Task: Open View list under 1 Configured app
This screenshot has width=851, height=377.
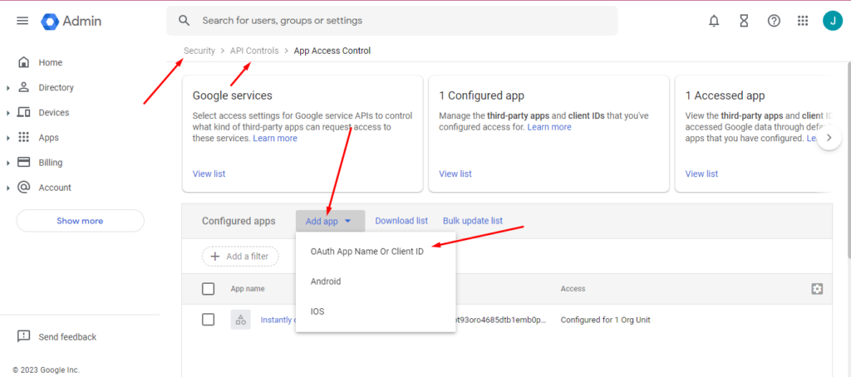Action: [x=455, y=174]
